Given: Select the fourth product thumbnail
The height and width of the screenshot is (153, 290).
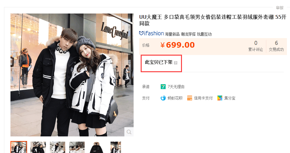Looking at the screenshot, I should 77,147.
